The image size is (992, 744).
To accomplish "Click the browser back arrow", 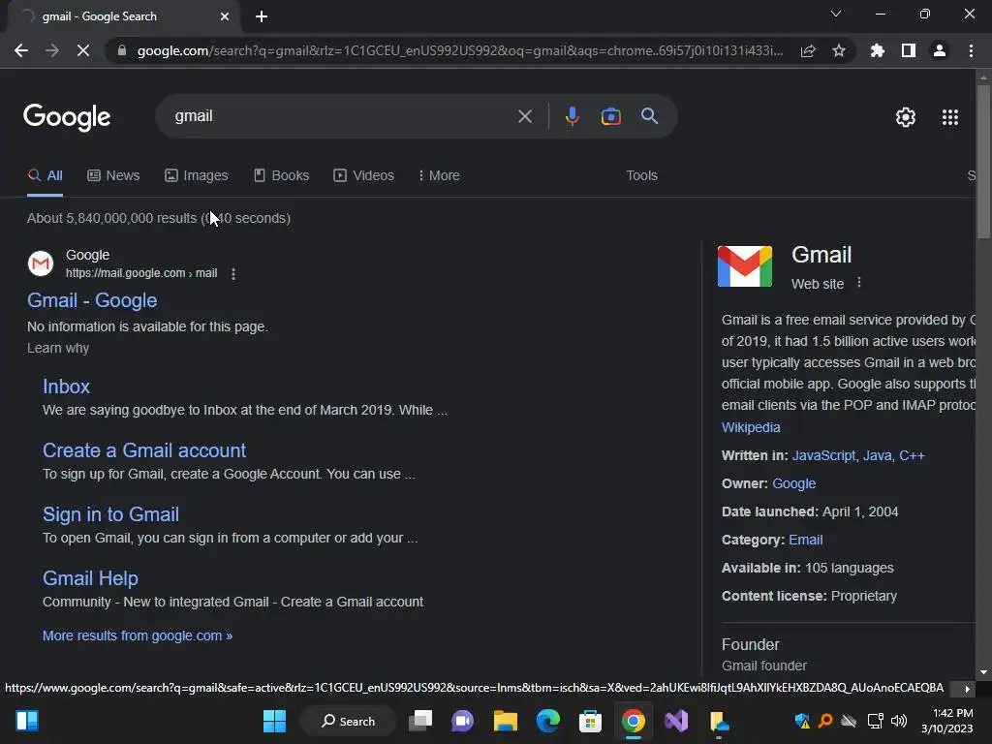I will point(21,50).
